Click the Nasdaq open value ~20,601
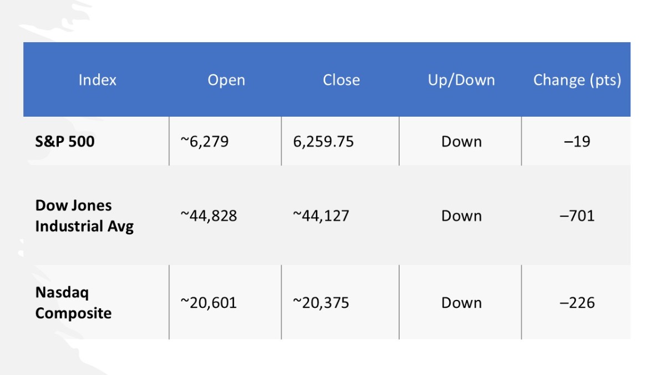Viewport: 666px width, 375px height. [209, 303]
